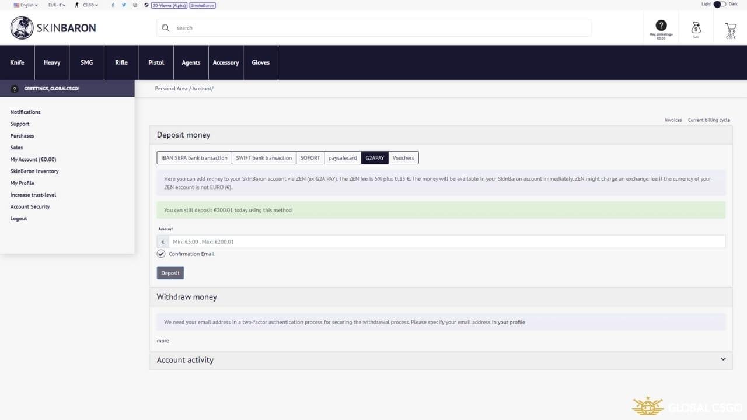747x420 pixels.
Task: Open the Knife category menu
Action: point(18,62)
